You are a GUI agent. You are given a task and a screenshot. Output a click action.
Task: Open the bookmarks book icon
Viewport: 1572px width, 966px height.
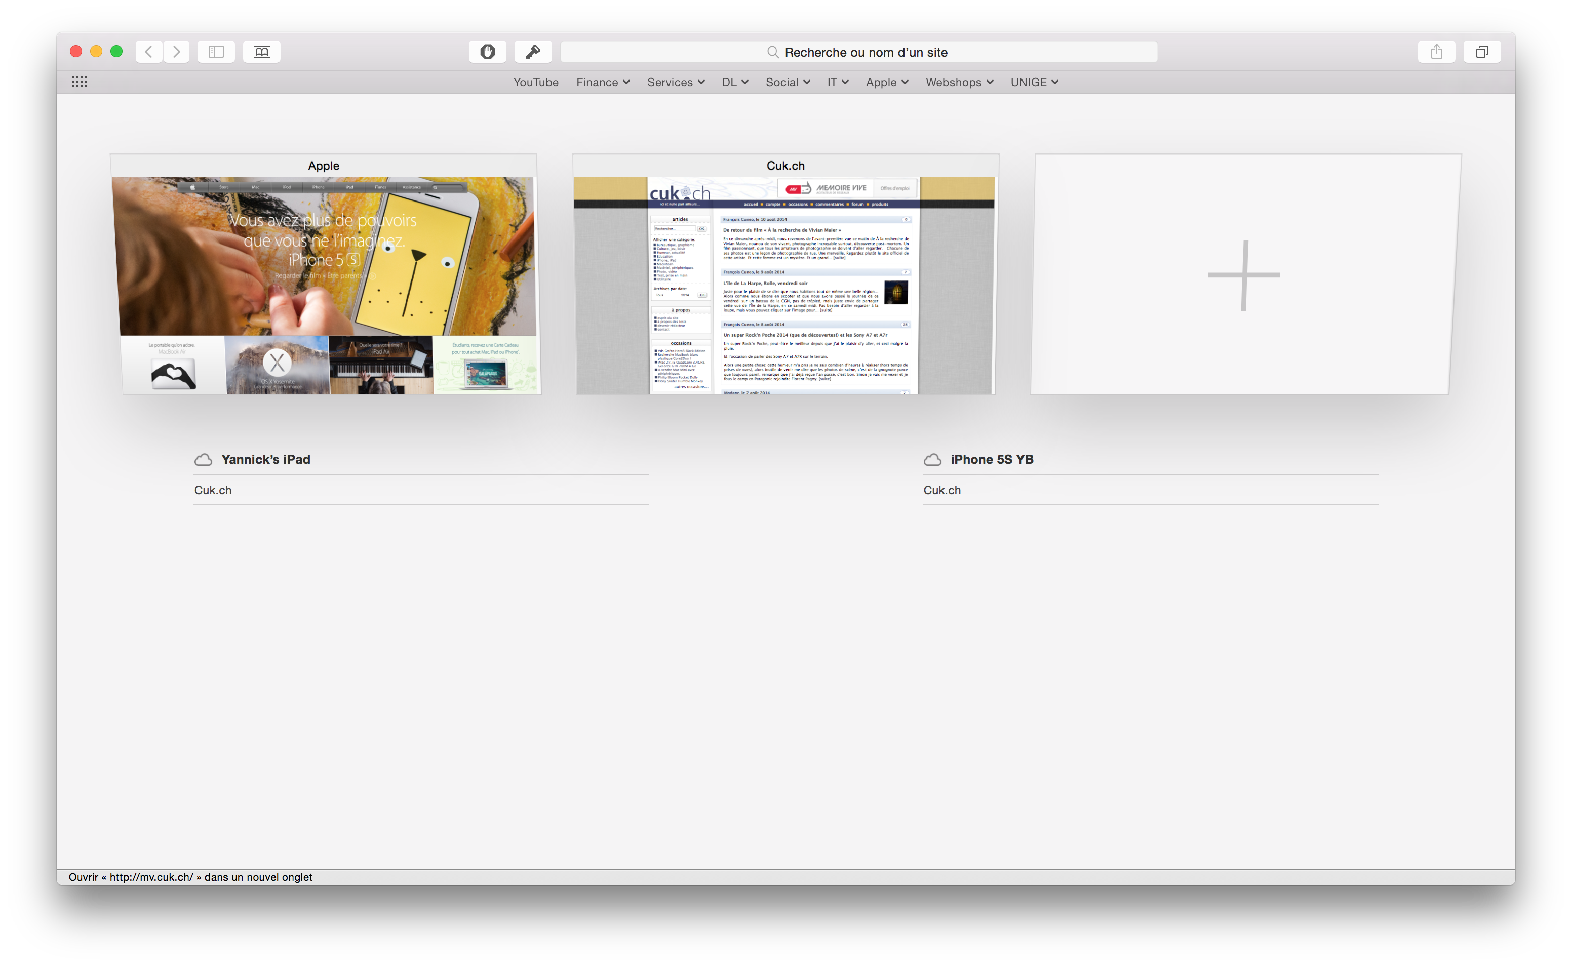[x=261, y=52]
